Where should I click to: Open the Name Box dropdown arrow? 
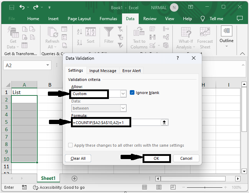coord(48,65)
